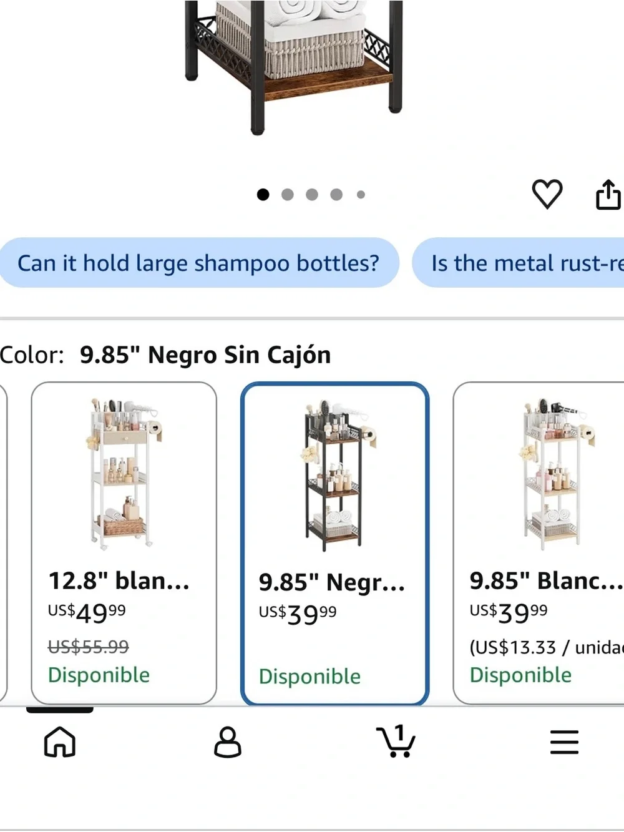This screenshot has height=832, width=624.
Task: Go to first image carousel dot
Action: [x=263, y=195]
